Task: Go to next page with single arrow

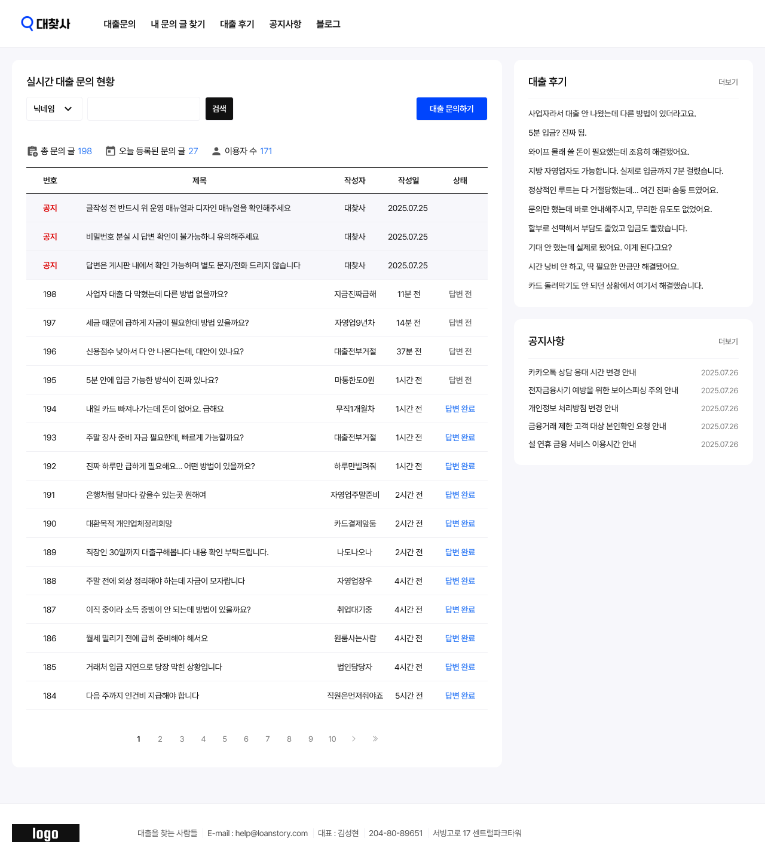Action: tap(354, 739)
